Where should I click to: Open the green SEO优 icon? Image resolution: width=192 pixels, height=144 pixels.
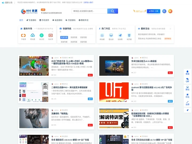(x=42, y=35)
